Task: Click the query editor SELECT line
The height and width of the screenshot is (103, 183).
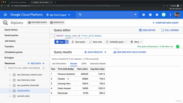Action: 79,36
